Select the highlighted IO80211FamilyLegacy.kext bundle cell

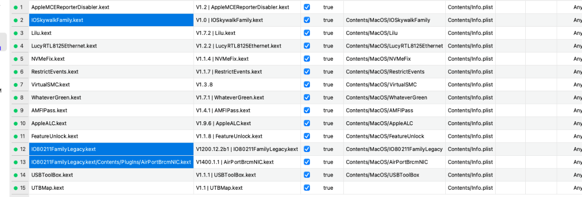coord(111,149)
